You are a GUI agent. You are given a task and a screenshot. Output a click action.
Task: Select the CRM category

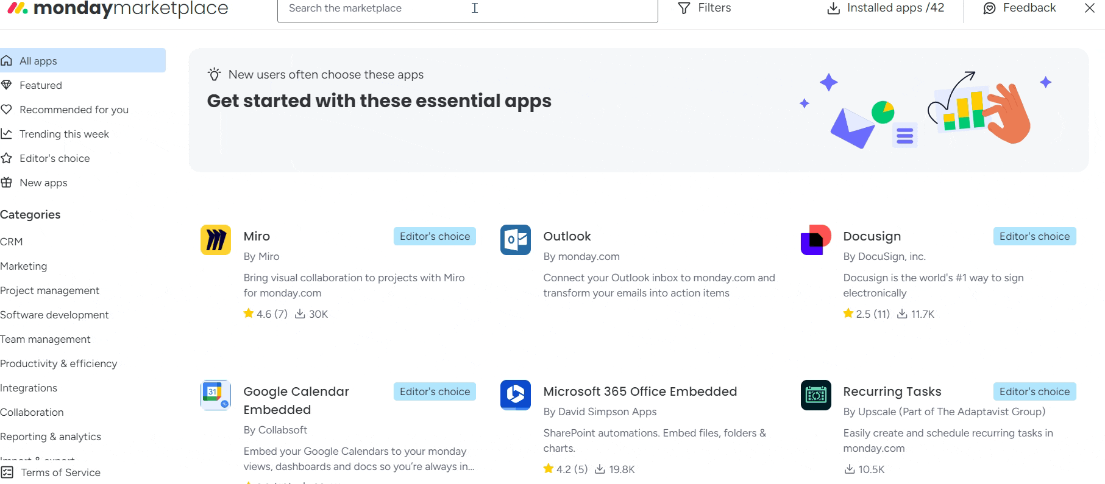click(x=12, y=242)
